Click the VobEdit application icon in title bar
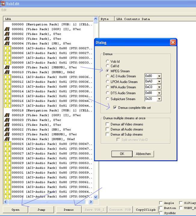Screen dimensions: 196x216 click(x=2, y=3)
